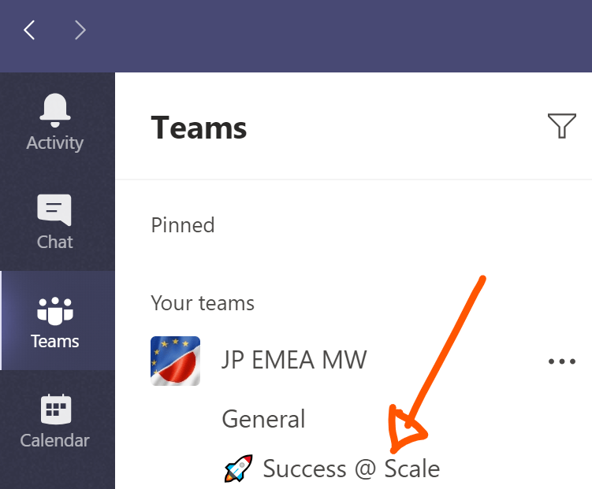Switch to the Chat tab label
This screenshot has height=489, width=592.
[x=54, y=242]
